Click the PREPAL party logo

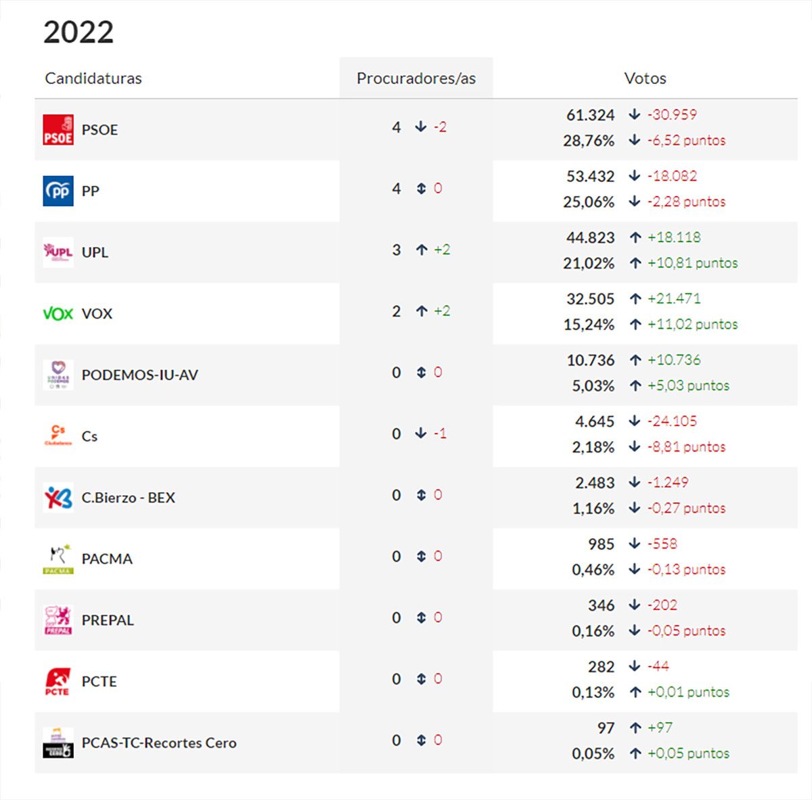coord(58,620)
